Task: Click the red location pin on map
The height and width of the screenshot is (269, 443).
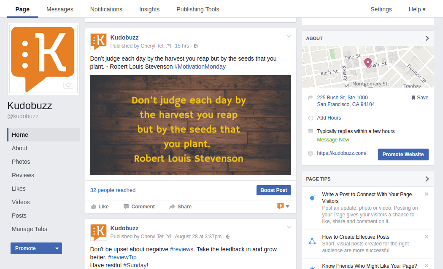Action: click(368, 63)
